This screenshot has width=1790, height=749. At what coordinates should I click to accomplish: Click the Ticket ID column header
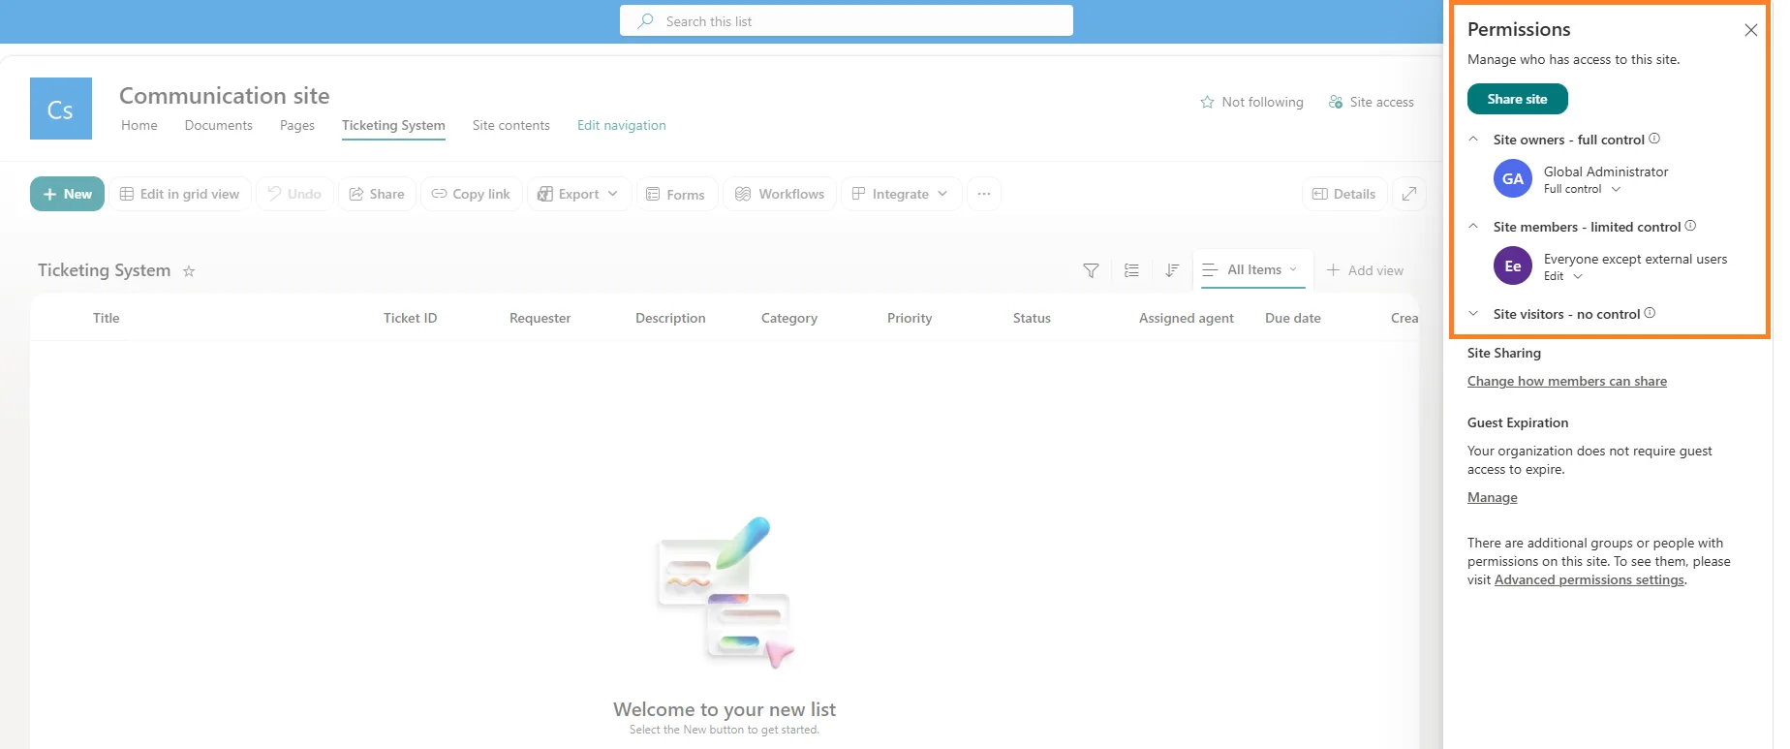click(x=411, y=318)
